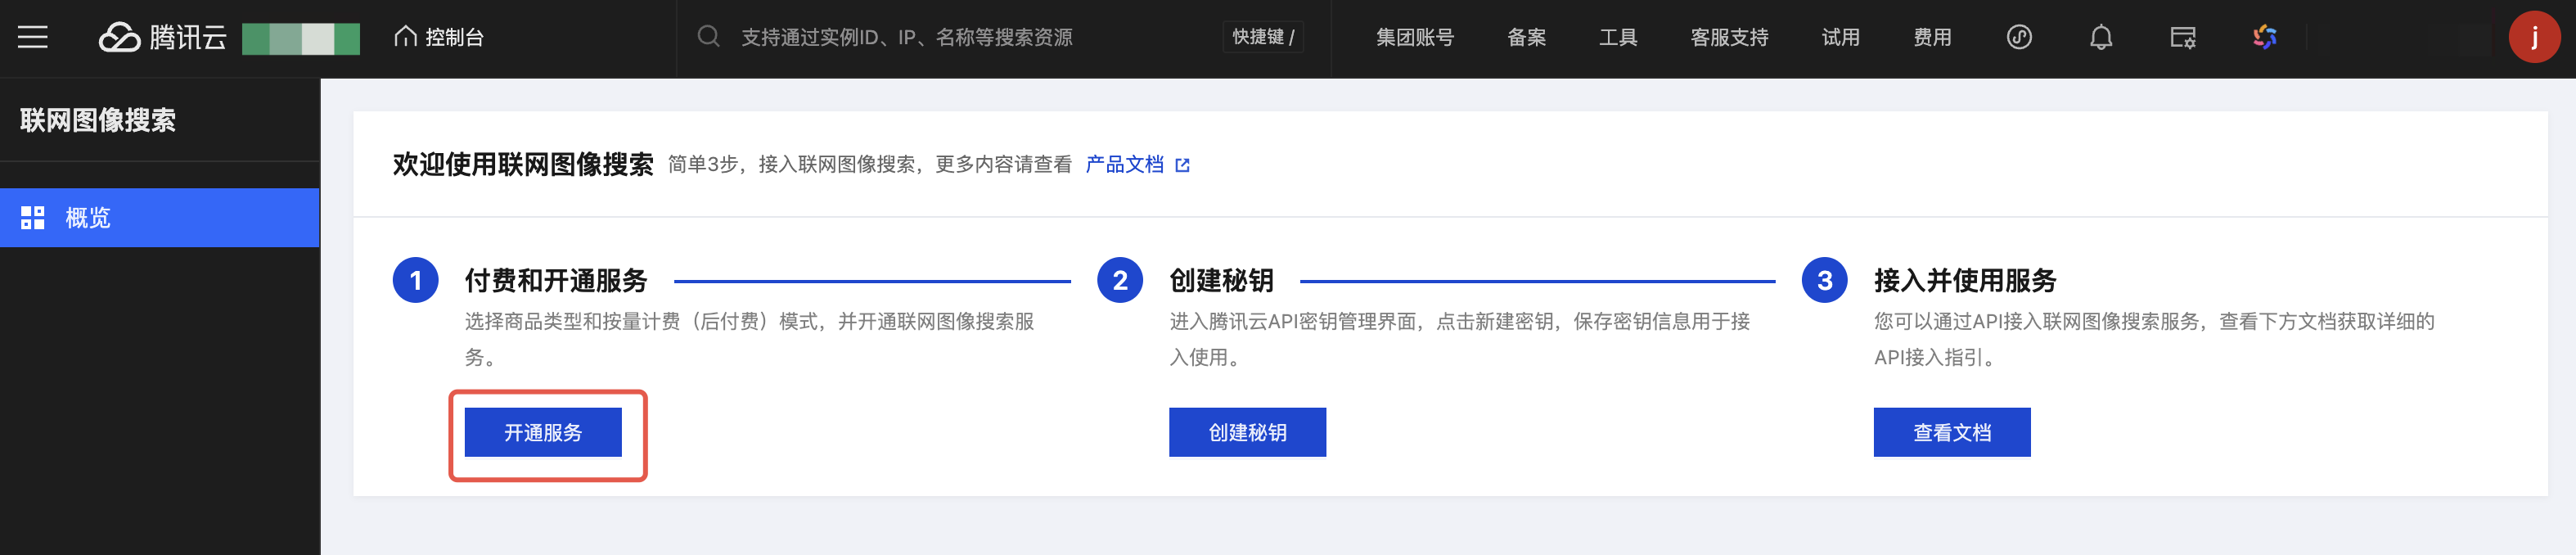Open the window settings icon
Screen dimensions: 2576x555
tap(2182, 38)
